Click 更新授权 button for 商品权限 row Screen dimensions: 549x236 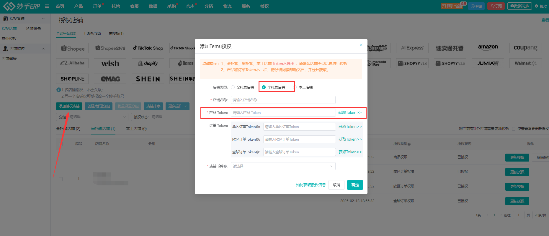[517, 157]
